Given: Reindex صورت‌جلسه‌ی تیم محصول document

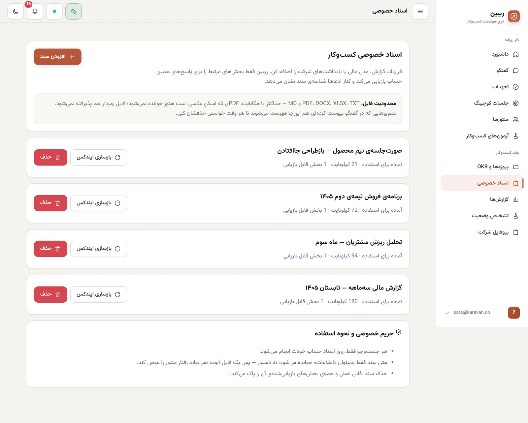Looking at the screenshot, I should point(99,157).
